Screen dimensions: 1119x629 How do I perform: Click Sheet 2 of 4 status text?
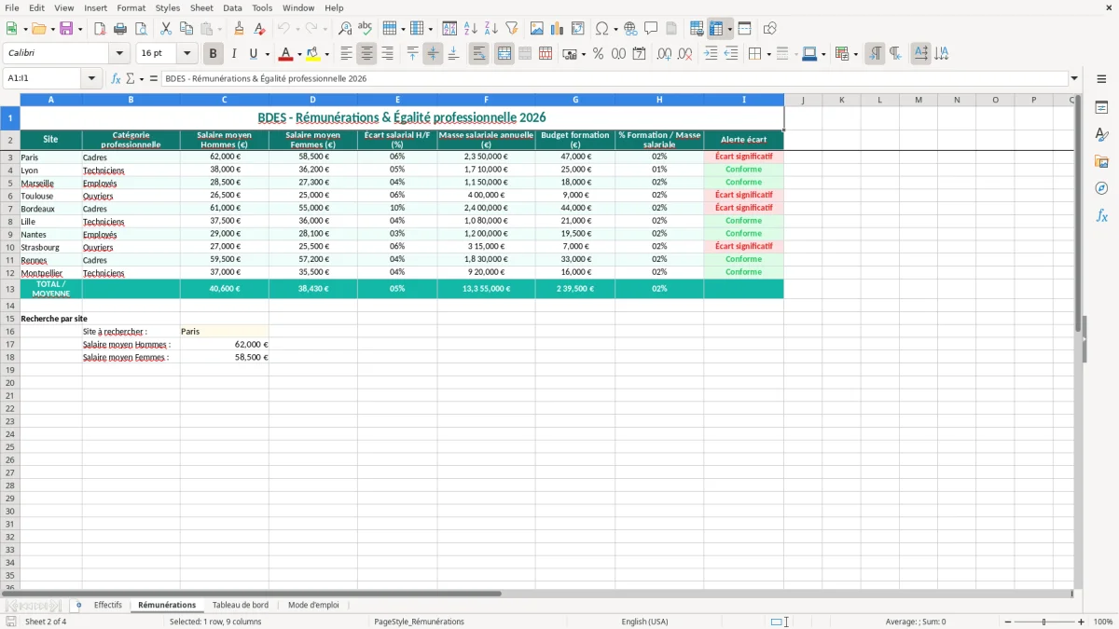[x=46, y=622]
